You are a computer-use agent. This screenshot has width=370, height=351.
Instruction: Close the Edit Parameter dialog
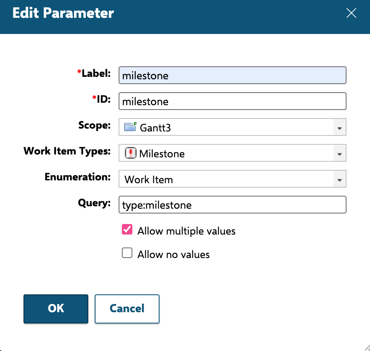click(x=351, y=13)
